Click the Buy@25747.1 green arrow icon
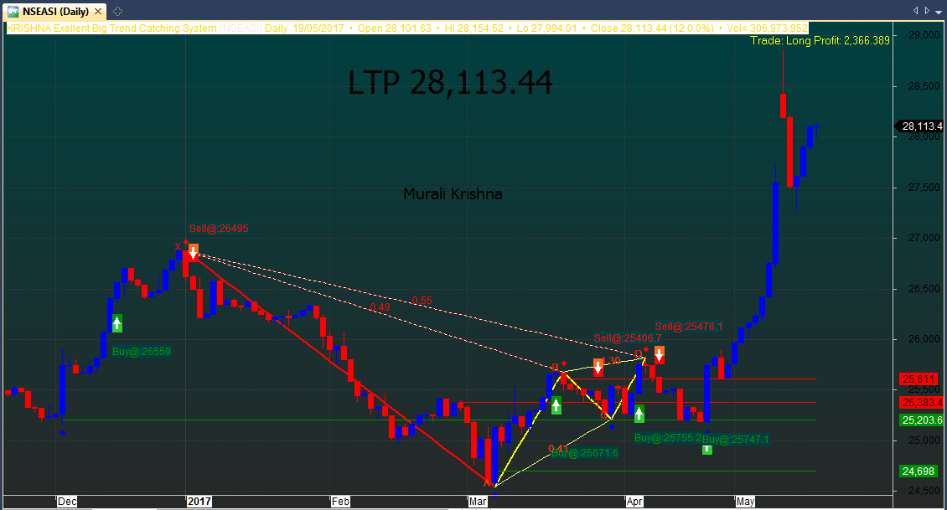The image size is (947, 510). coord(707,450)
